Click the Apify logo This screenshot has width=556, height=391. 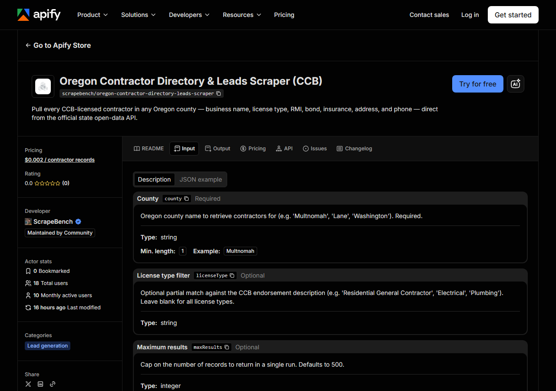pos(39,15)
